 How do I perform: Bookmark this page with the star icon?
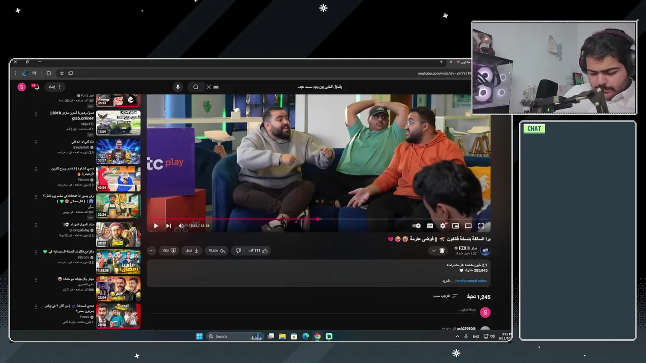point(62,73)
